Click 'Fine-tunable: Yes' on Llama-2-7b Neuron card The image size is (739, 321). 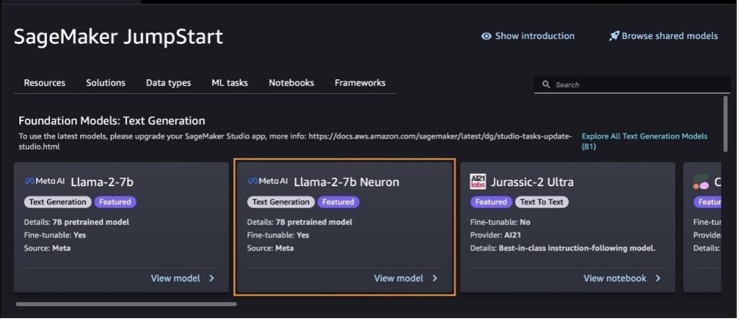coord(278,234)
